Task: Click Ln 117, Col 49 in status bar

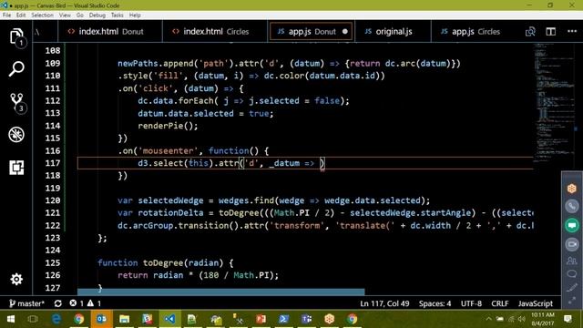Action: click(384, 303)
